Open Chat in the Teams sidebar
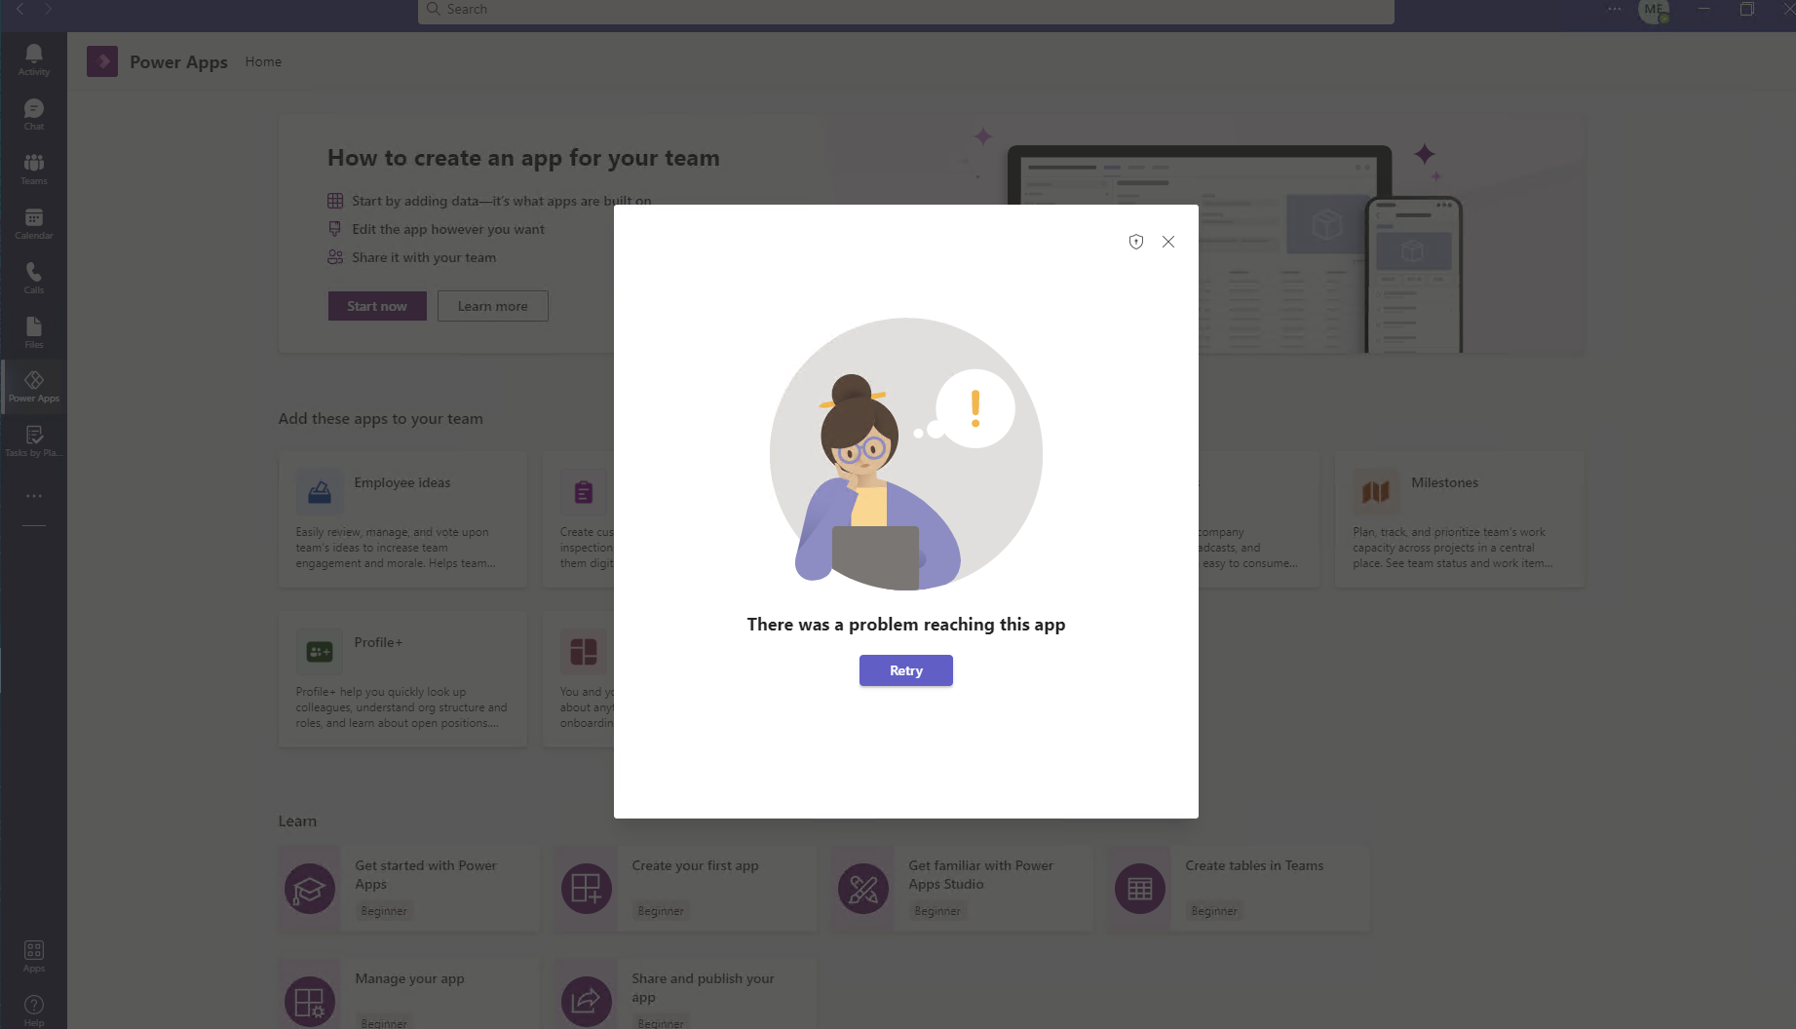1796x1029 pixels. click(34, 114)
